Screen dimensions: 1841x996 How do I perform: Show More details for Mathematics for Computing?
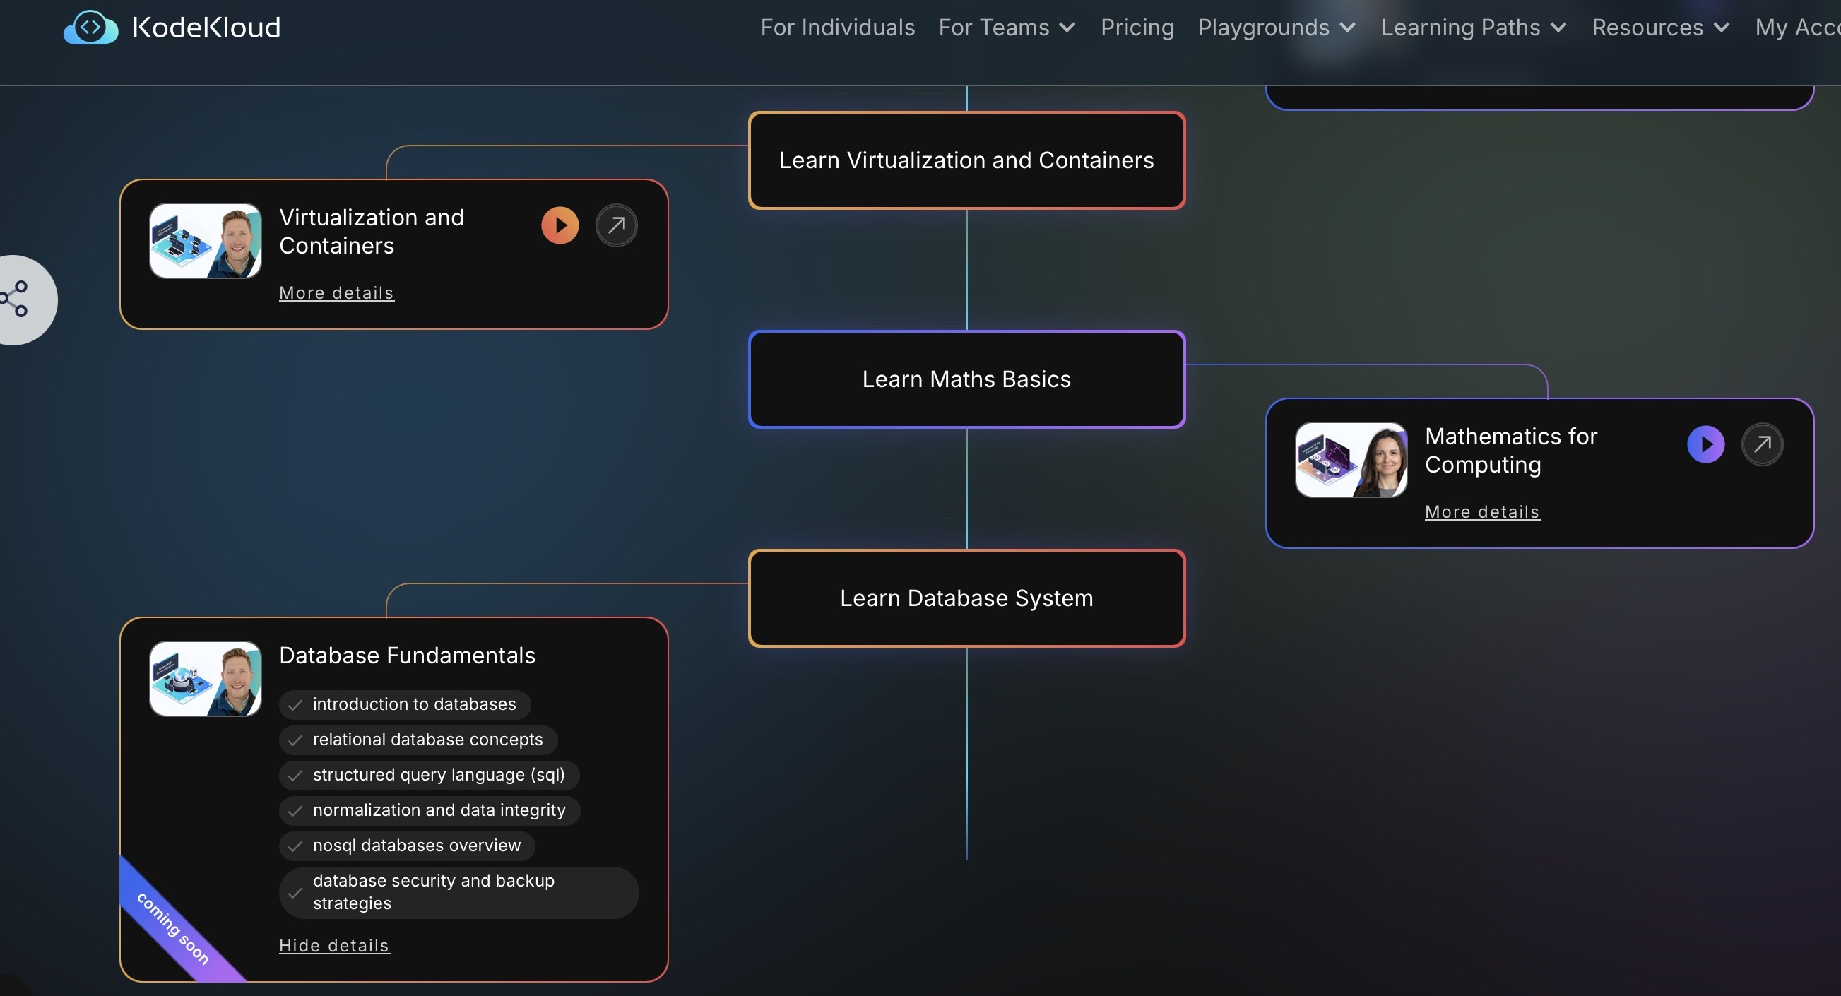tap(1481, 511)
